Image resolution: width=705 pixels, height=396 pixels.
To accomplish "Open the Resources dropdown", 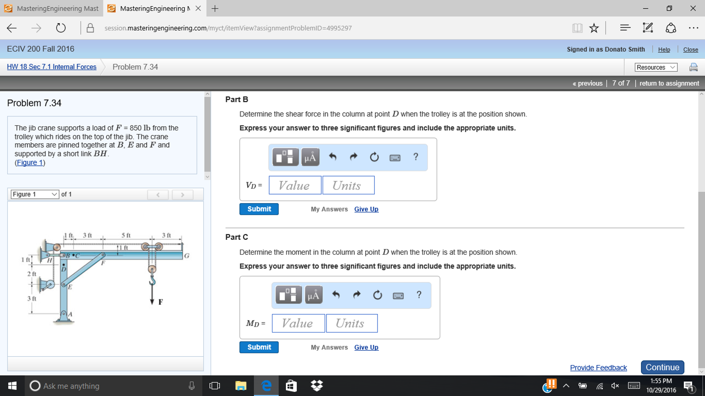I will pyautogui.click(x=656, y=67).
